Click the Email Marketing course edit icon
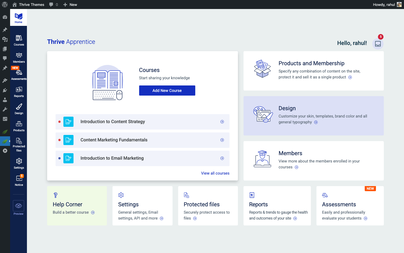 point(68,158)
